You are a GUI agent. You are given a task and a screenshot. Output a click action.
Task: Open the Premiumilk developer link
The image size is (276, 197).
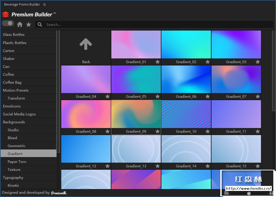click(x=59, y=193)
